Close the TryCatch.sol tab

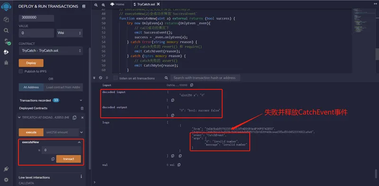[x=158, y=4]
